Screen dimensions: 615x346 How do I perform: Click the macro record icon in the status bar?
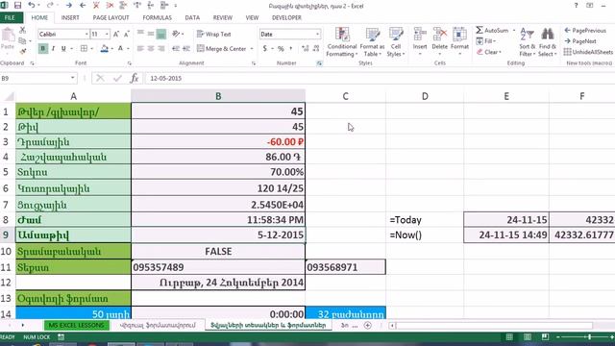(61, 337)
